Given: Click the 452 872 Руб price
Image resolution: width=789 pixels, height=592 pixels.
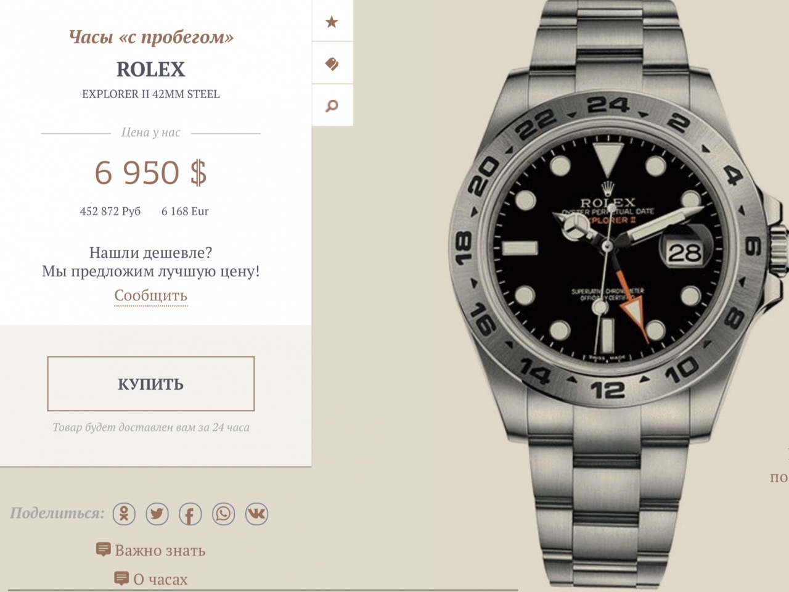Looking at the screenshot, I should [x=110, y=212].
